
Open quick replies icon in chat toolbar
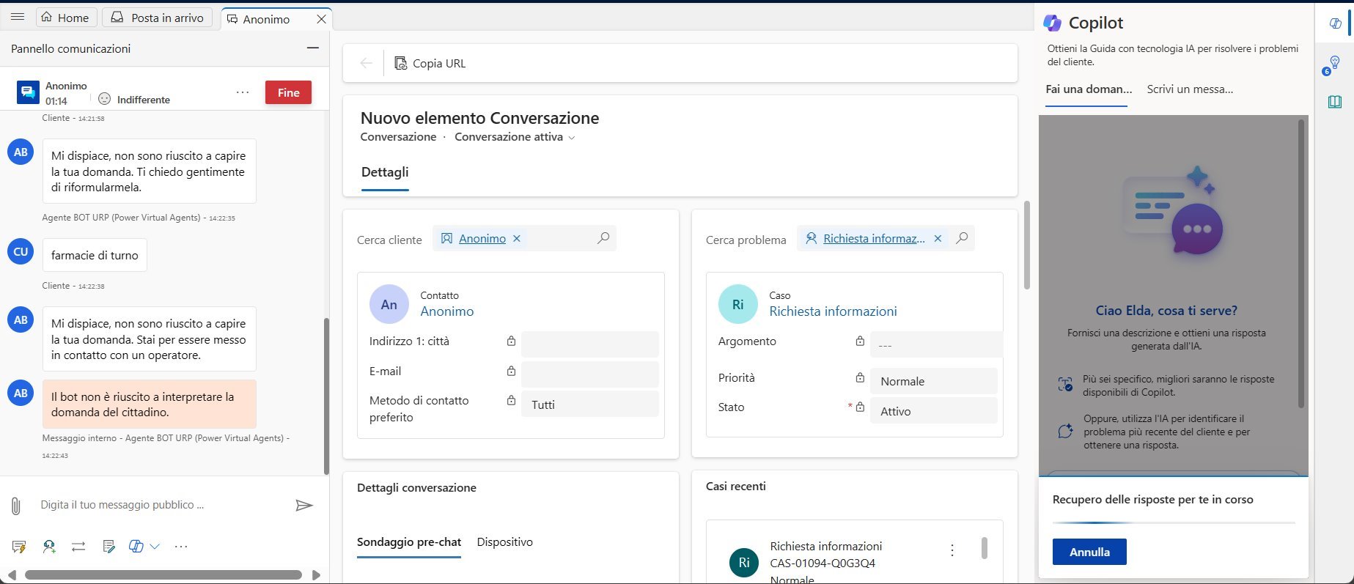[19, 546]
